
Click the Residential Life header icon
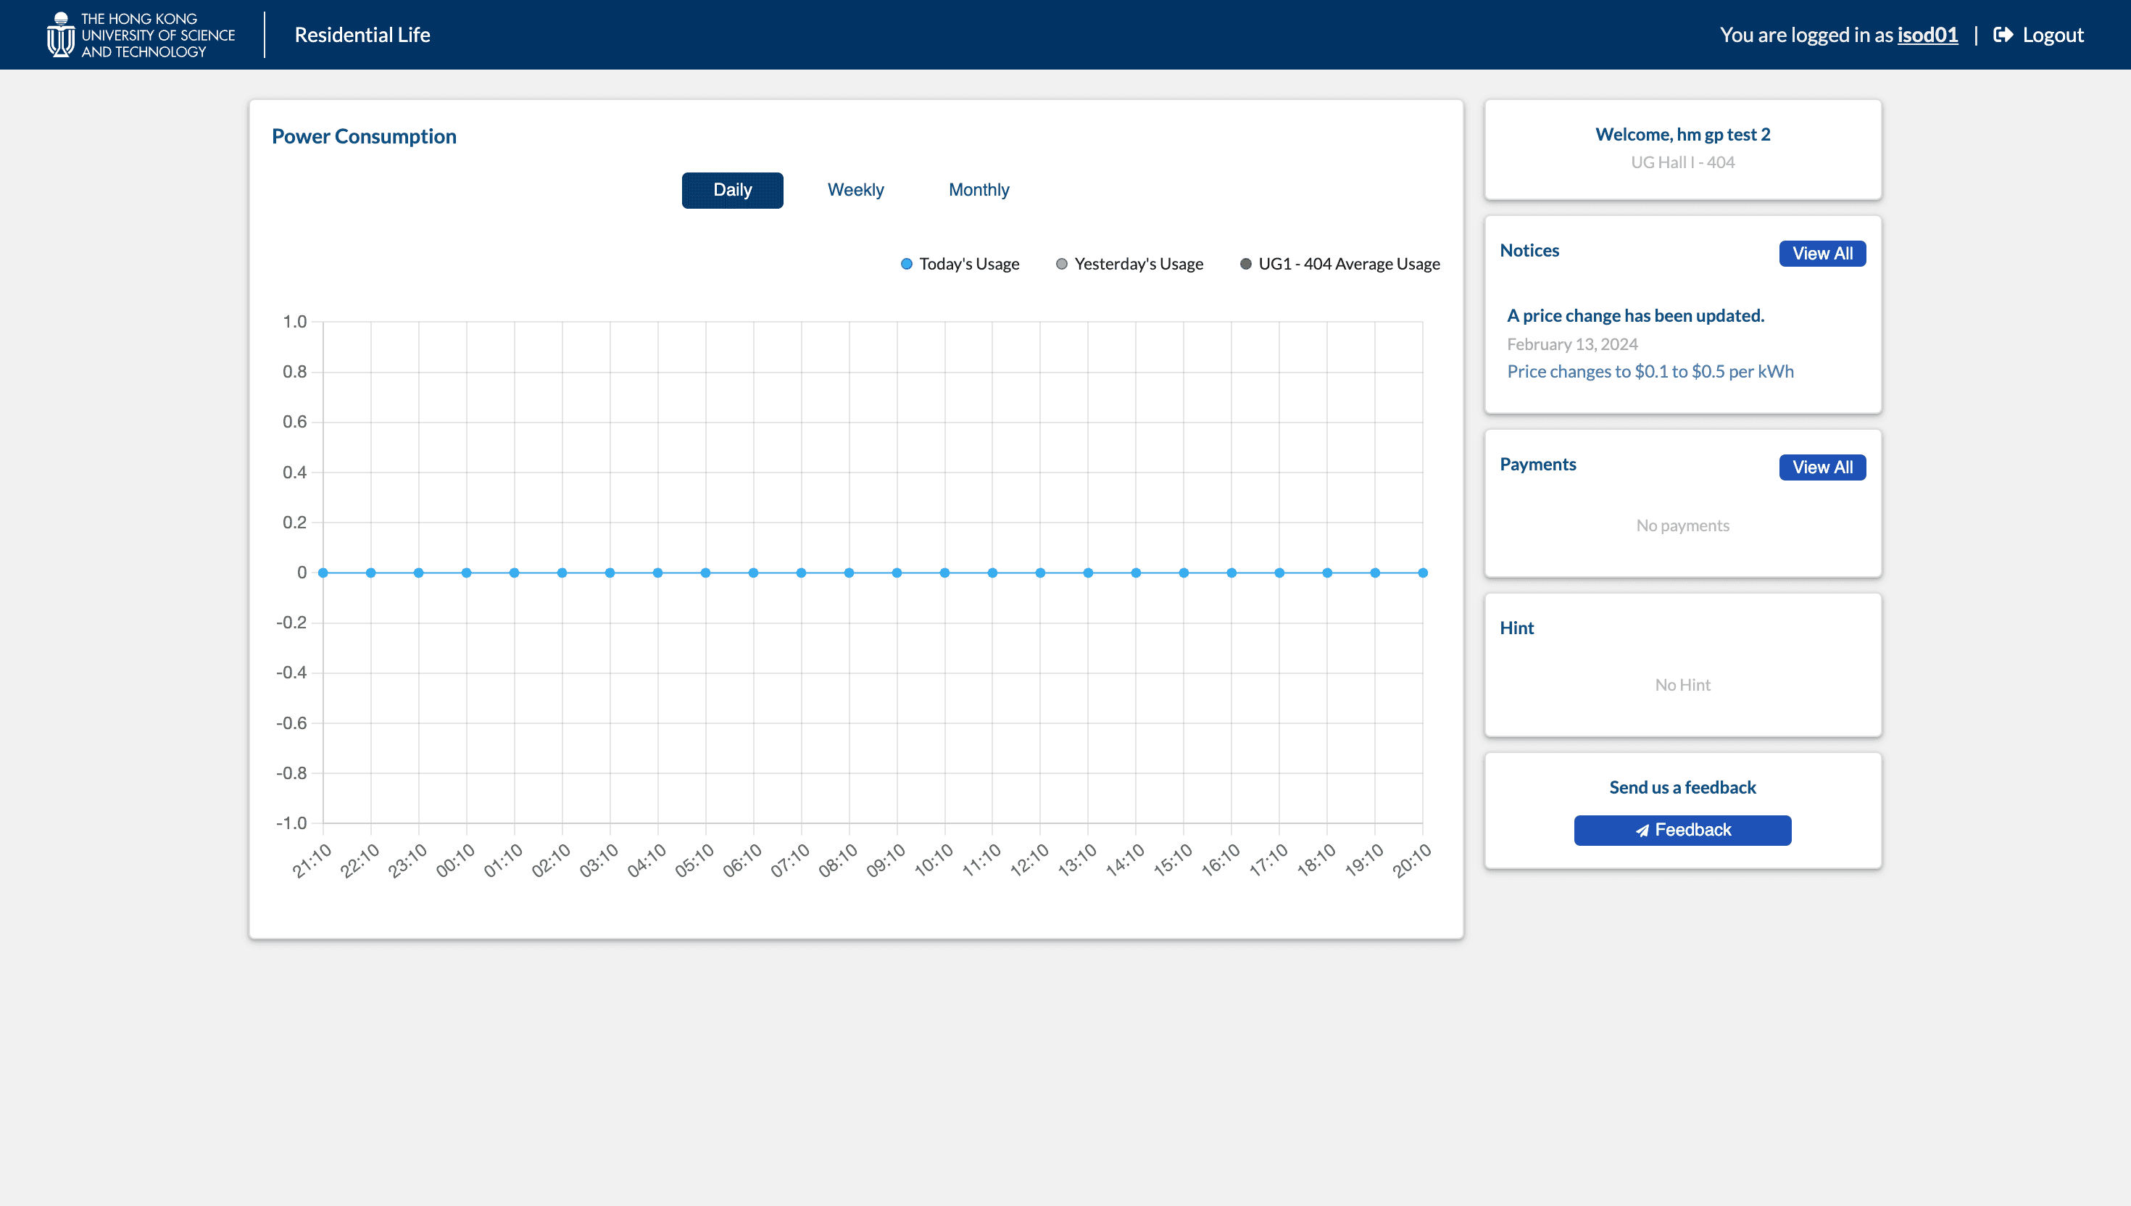pyautogui.click(x=59, y=33)
